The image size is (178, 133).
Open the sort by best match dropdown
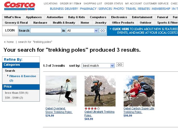coord(98,66)
